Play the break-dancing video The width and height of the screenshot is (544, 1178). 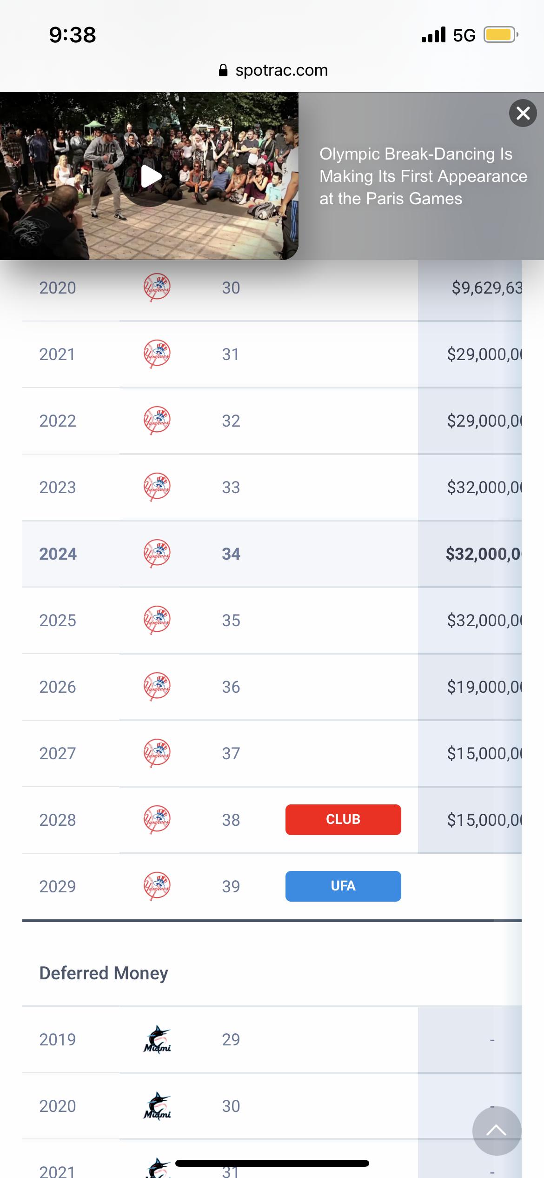click(x=151, y=176)
